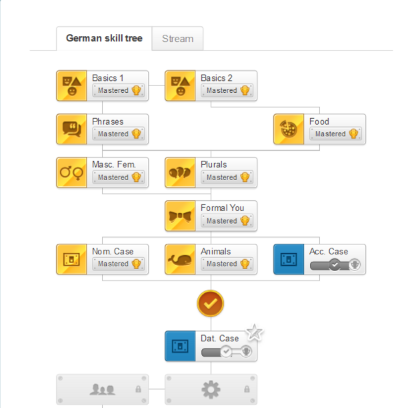Click the Basics 1 faces icon
420x408 pixels.
coord(72,85)
